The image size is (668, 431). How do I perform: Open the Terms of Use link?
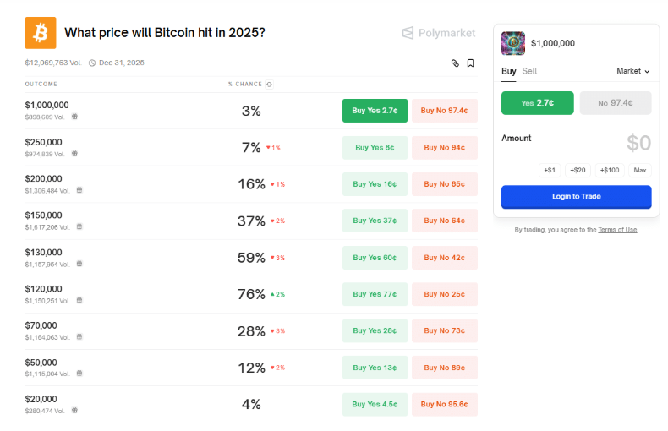click(617, 230)
